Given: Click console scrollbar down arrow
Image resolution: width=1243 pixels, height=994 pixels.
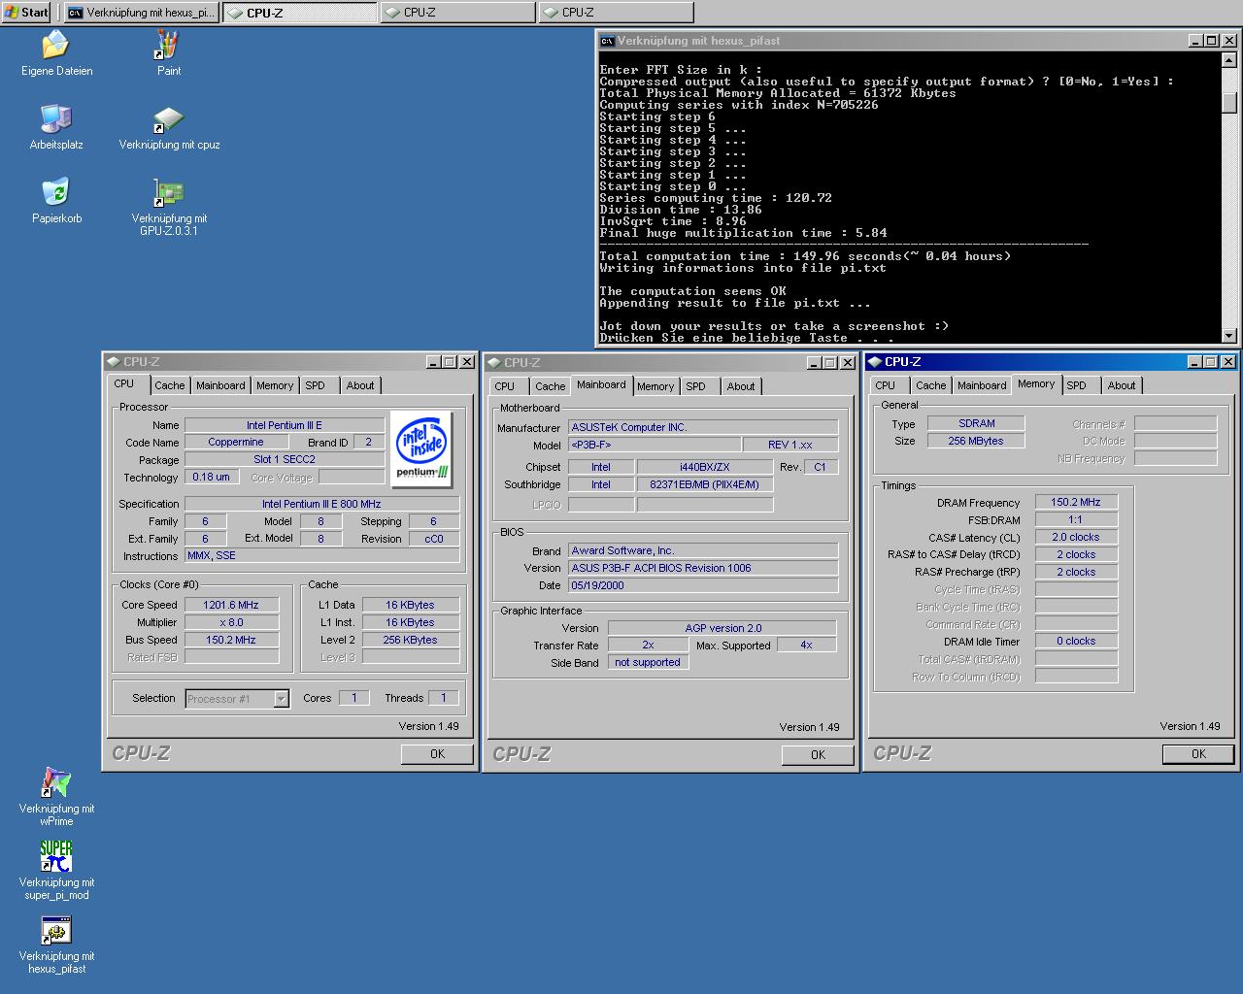Looking at the screenshot, I should pyautogui.click(x=1229, y=336).
